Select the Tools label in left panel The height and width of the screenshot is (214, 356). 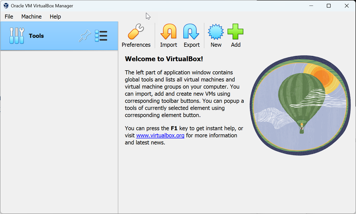point(36,36)
